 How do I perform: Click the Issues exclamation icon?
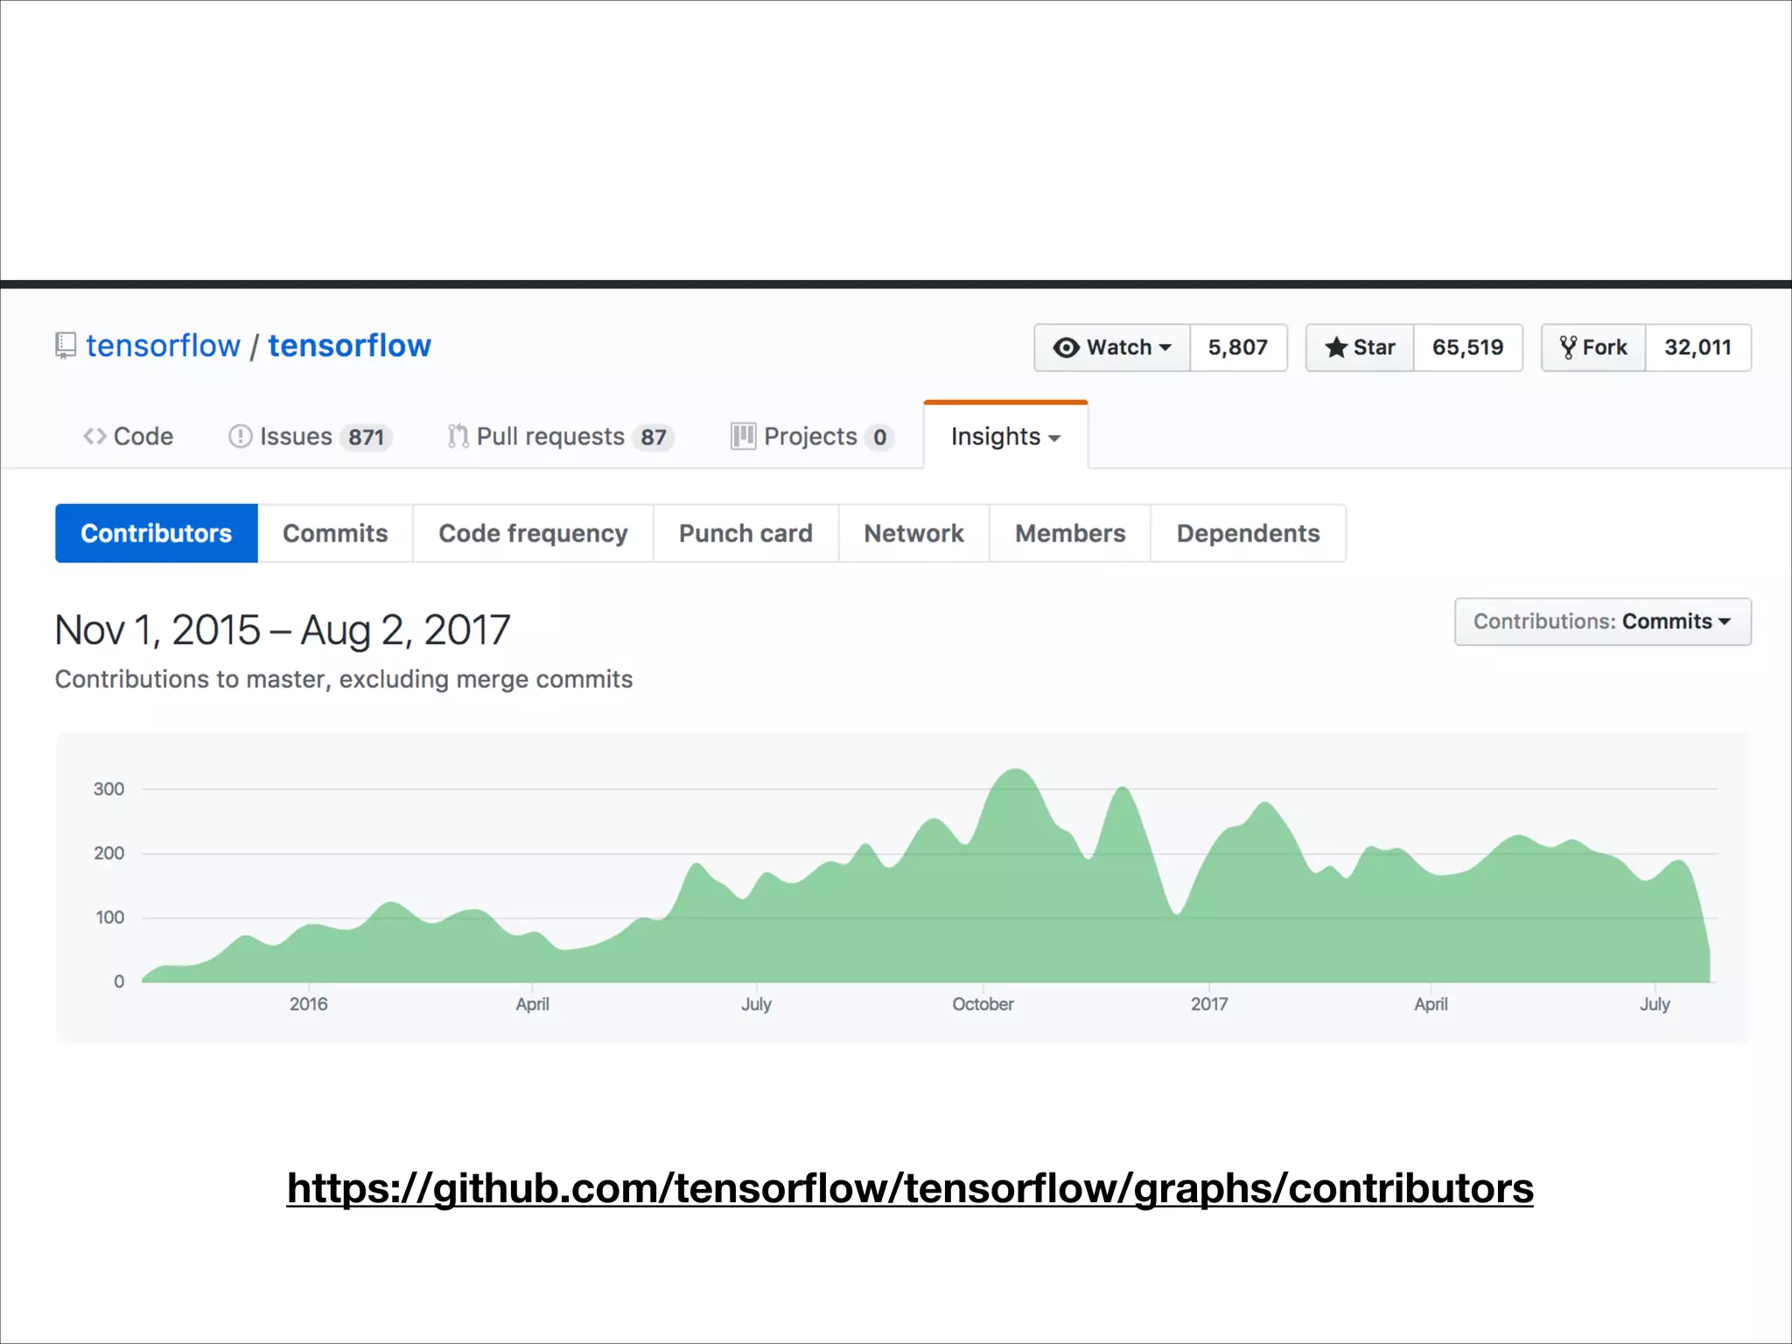(x=240, y=436)
